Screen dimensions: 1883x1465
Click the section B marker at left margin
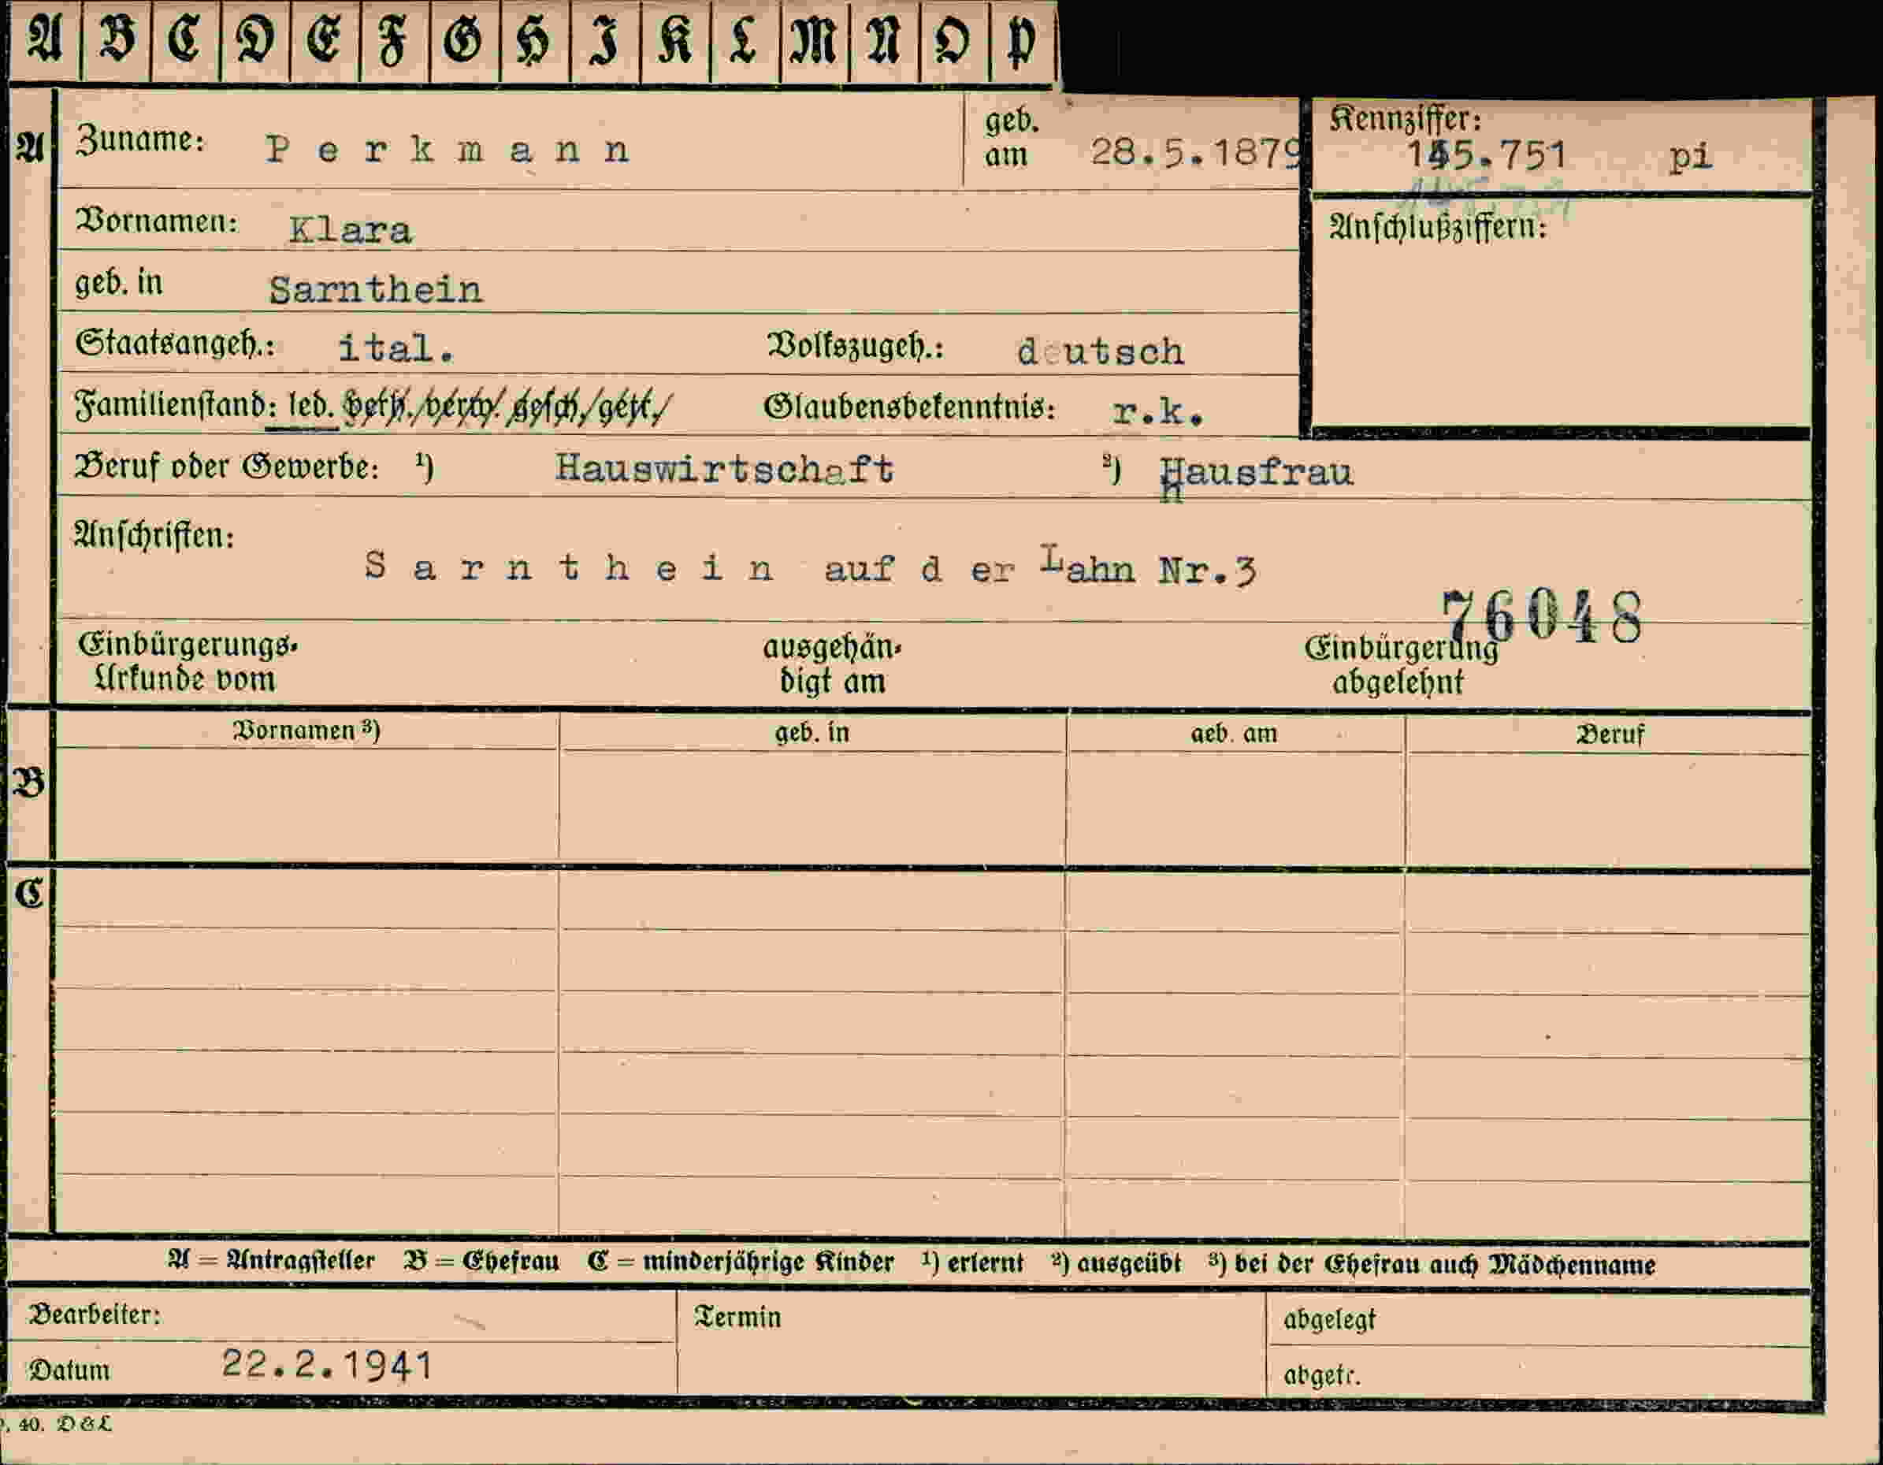click(28, 783)
